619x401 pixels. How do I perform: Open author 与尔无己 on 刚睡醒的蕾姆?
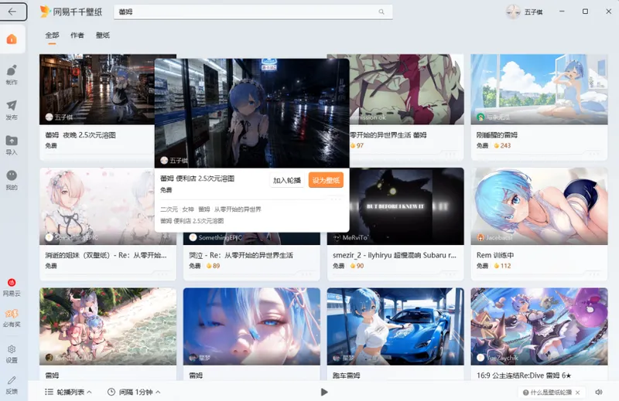click(493, 117)
